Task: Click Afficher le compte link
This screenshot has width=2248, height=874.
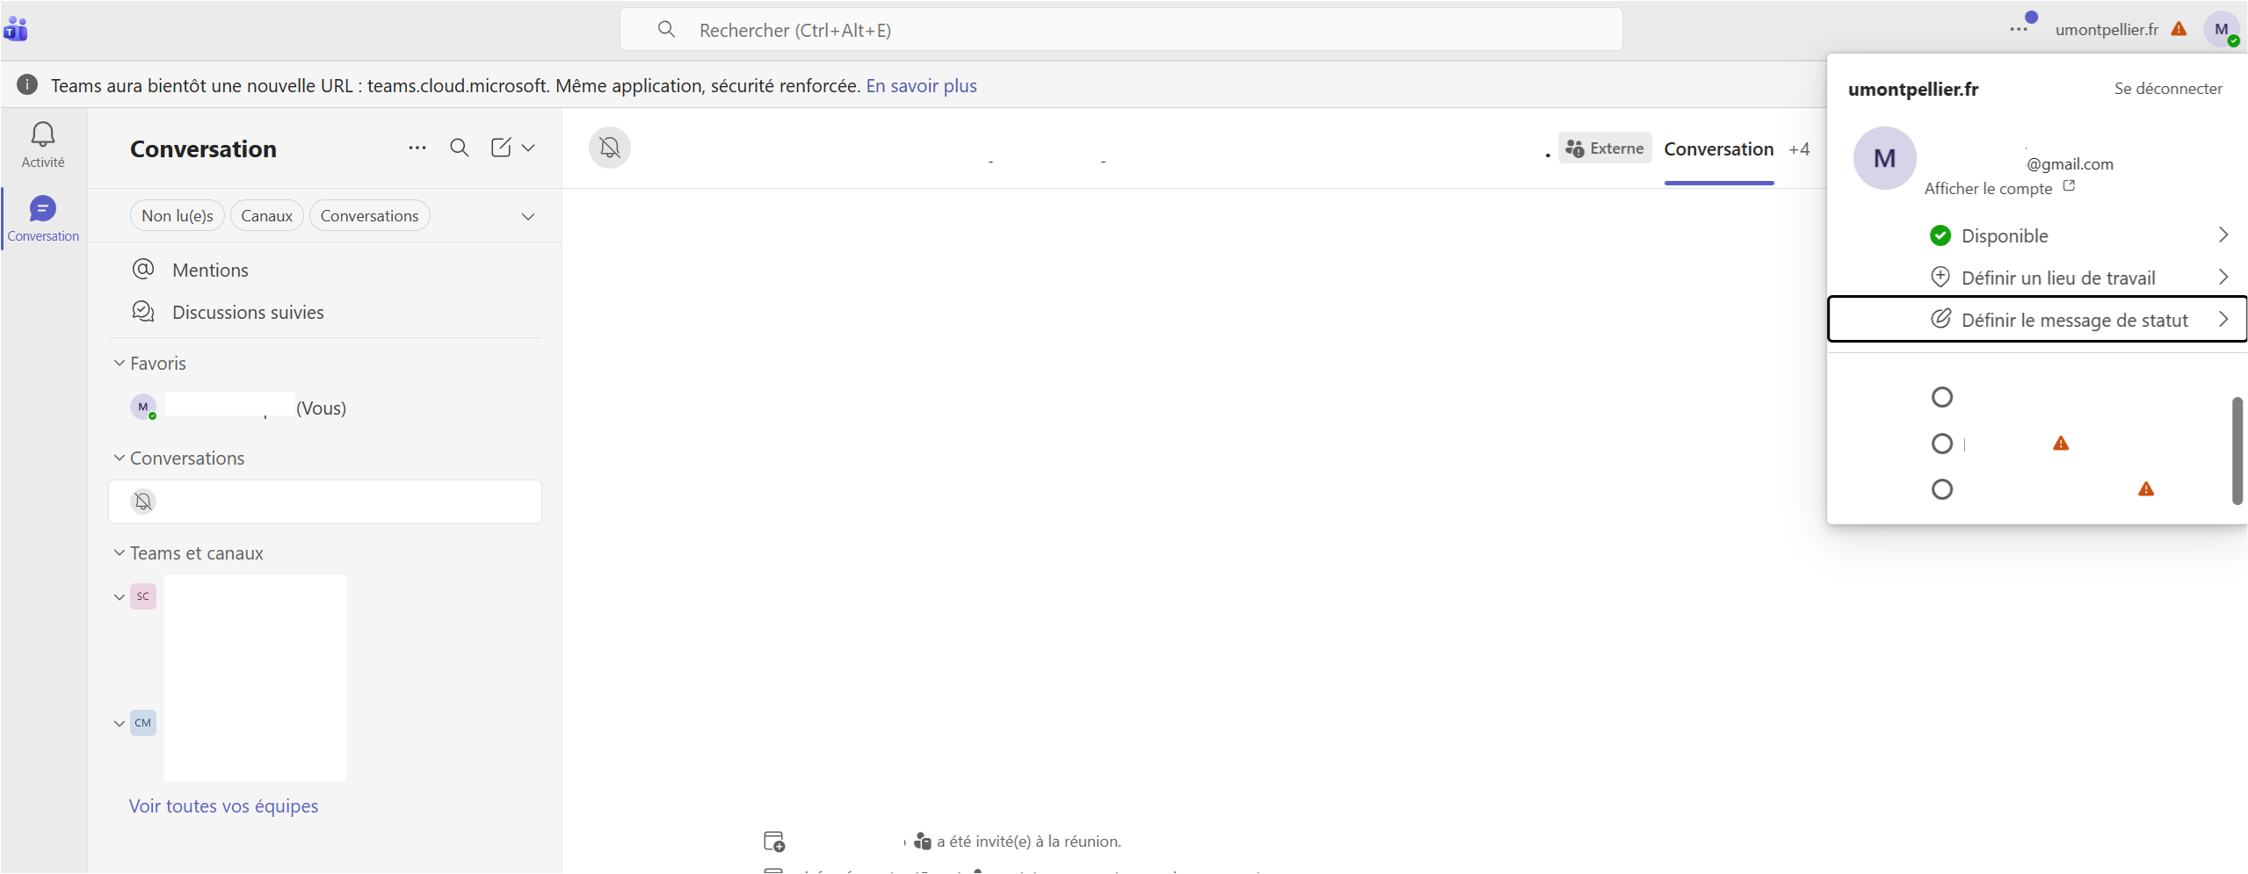Action: 1998,188
